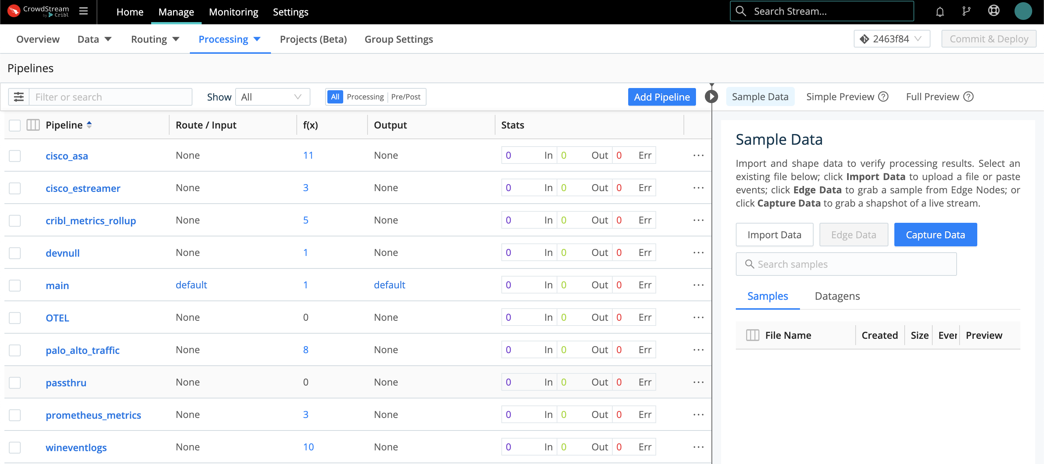Collapse the preview pane arrow

click(711, 97)
